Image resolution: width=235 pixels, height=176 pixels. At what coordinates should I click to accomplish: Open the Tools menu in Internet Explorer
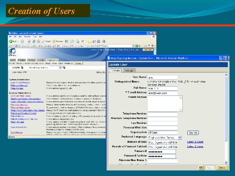tap(35, 37)
